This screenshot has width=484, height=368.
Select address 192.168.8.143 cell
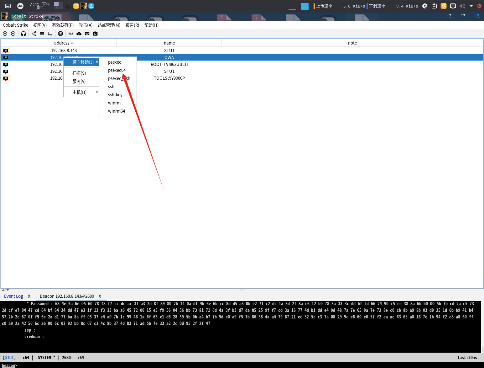pyautogui.click(x=64, y=51)
